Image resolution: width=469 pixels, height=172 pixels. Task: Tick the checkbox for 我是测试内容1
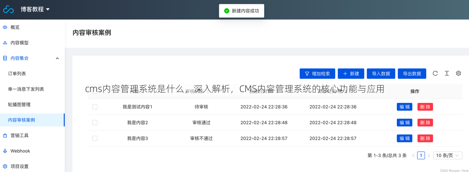pyautogui.click(x=95, y=107)
